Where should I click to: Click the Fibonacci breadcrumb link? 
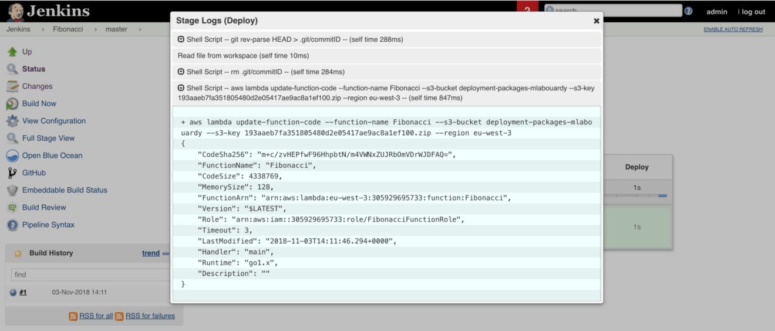pyautogui.click(x=68, y=29)
